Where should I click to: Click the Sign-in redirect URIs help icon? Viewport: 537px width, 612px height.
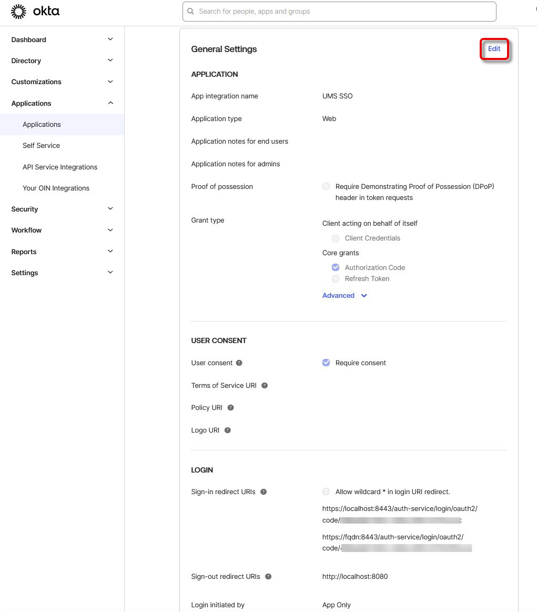click(264, 492)
